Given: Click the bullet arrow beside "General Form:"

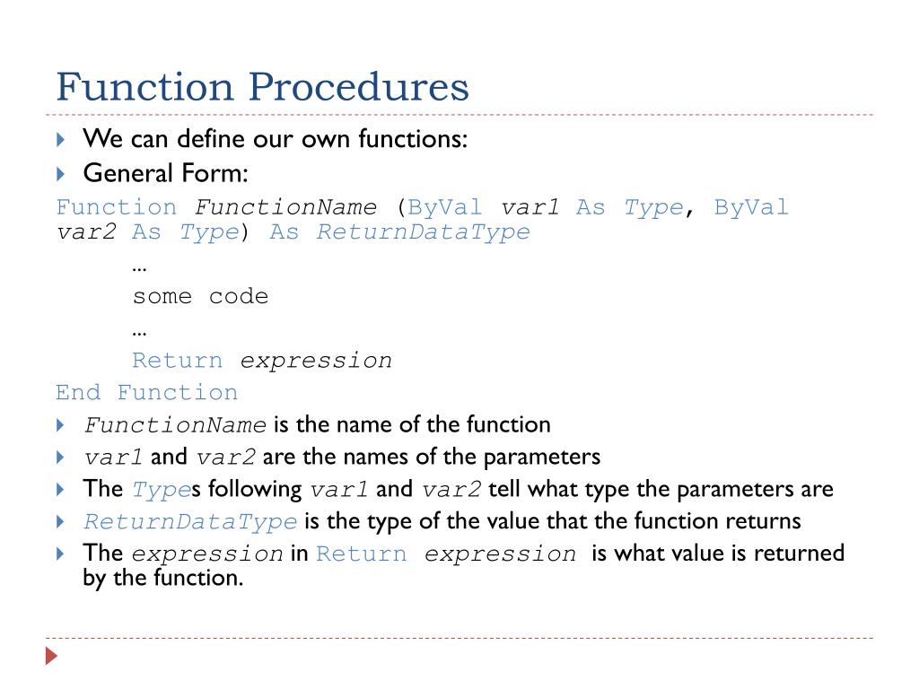Looking at the screenshot, I should 60,173.
